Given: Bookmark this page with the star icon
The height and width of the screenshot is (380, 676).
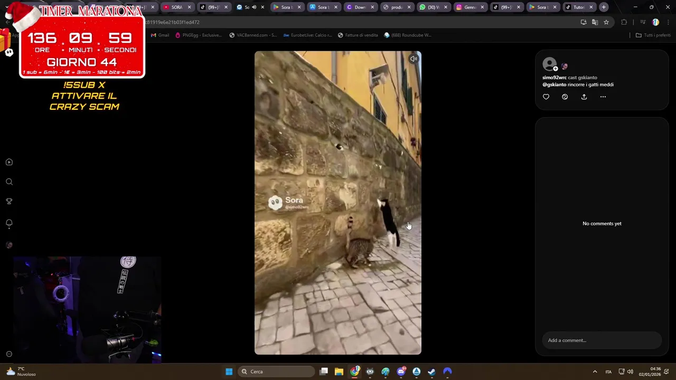Looking at the screenshot, I should point(606,22).
